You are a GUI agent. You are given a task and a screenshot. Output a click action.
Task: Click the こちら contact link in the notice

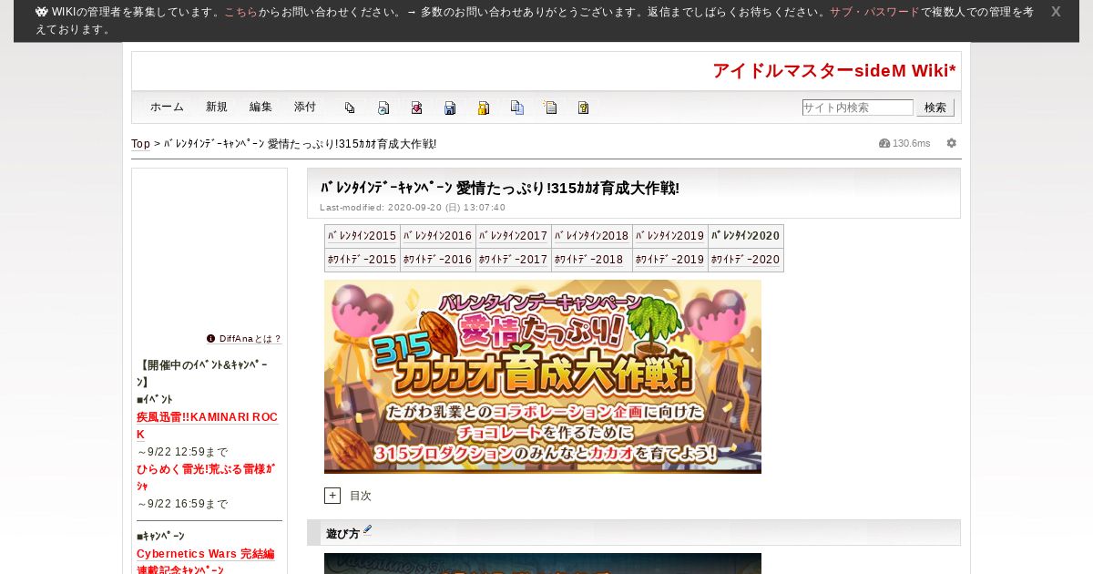pyautogui.click(x=241, y=12)
